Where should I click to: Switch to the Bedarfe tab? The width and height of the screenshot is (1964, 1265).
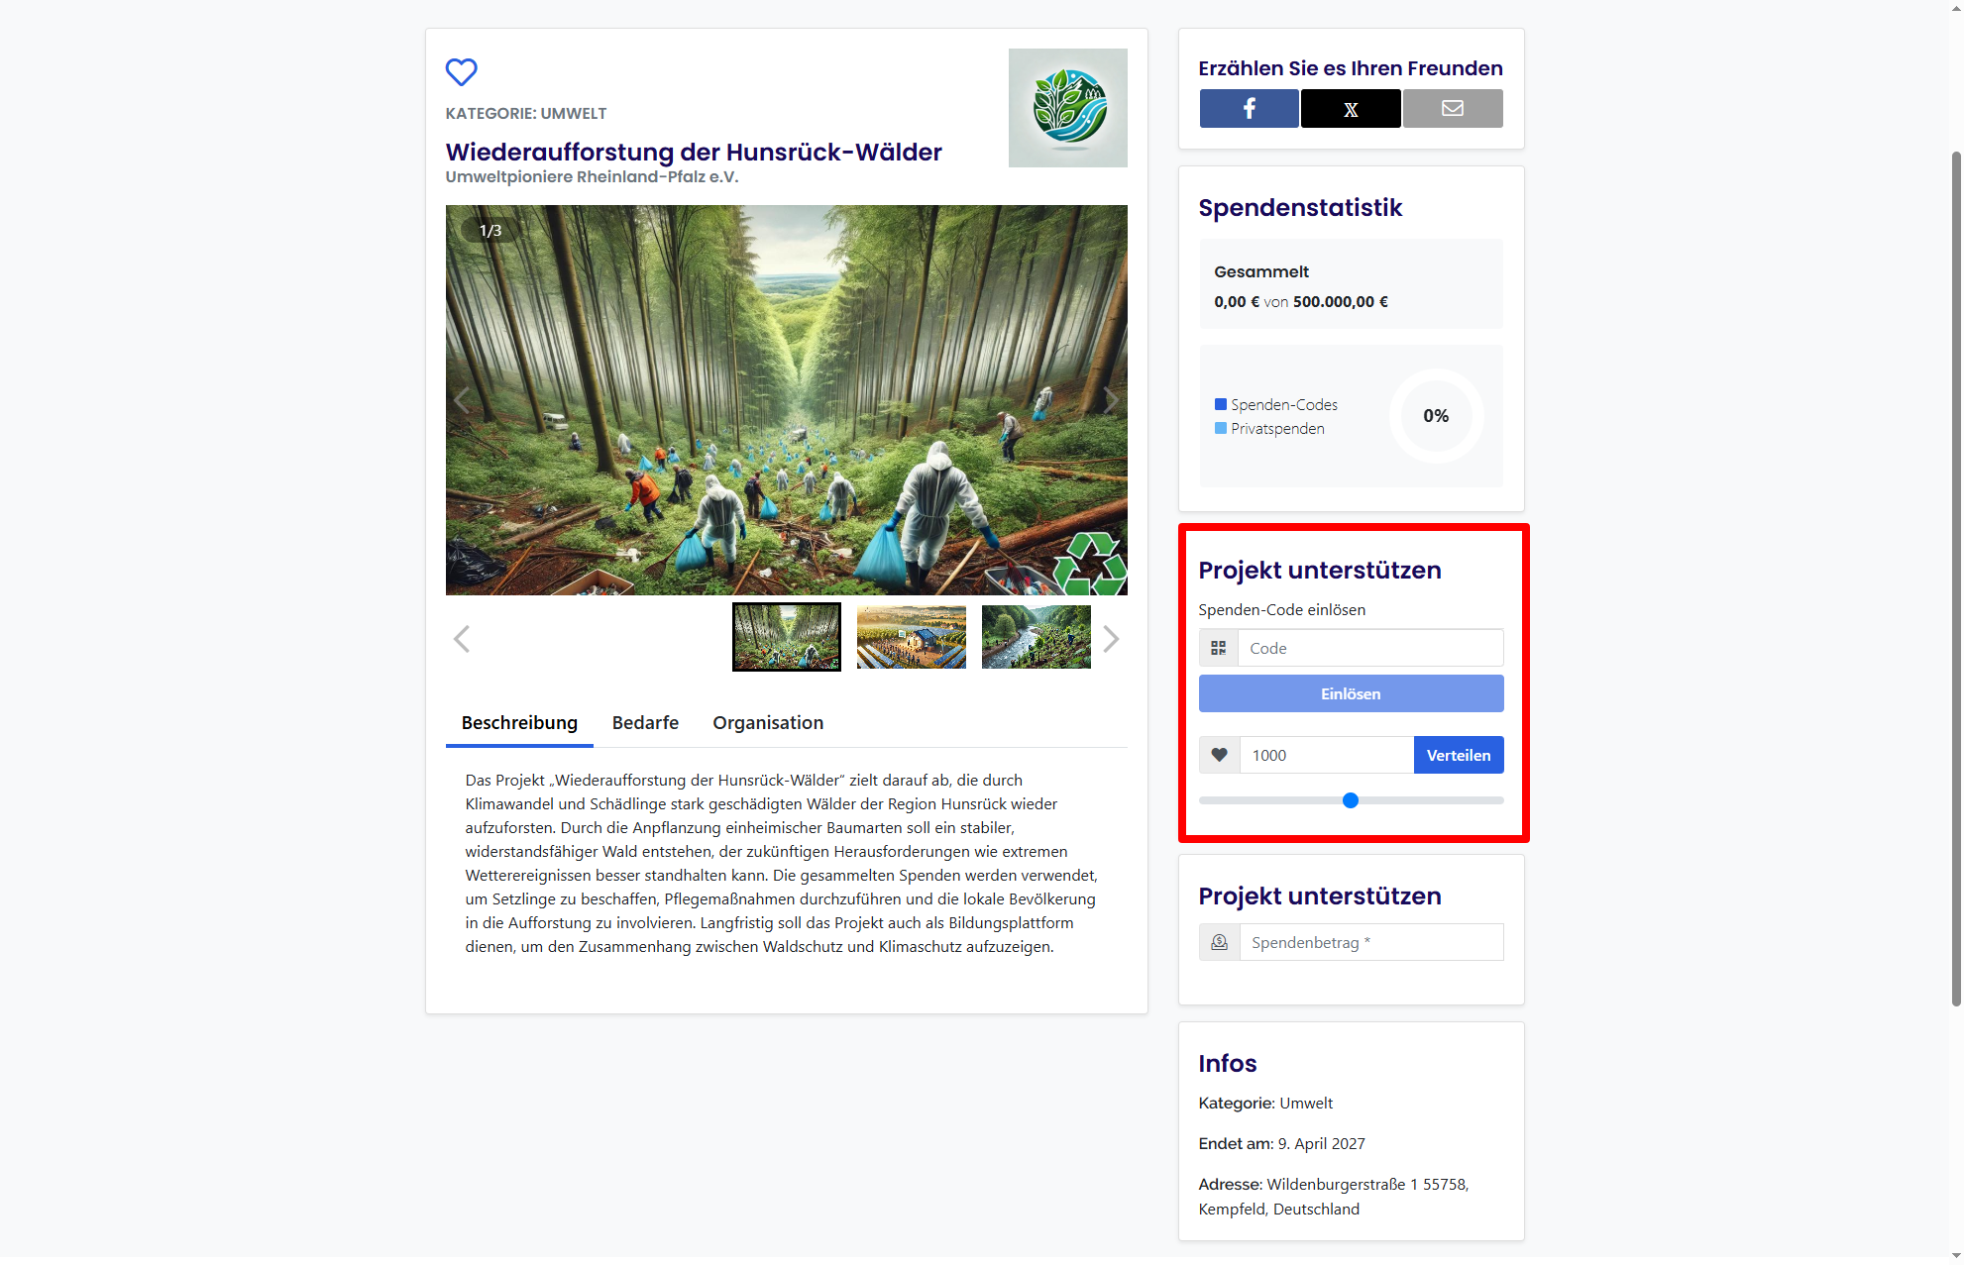click(x=645, y=722)
